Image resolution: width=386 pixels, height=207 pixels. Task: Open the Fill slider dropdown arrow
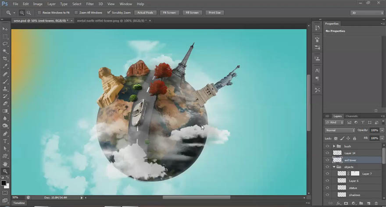382,138
